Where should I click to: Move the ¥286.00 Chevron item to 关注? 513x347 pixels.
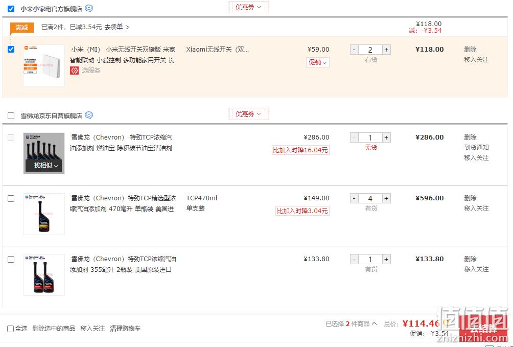(476, 158)
